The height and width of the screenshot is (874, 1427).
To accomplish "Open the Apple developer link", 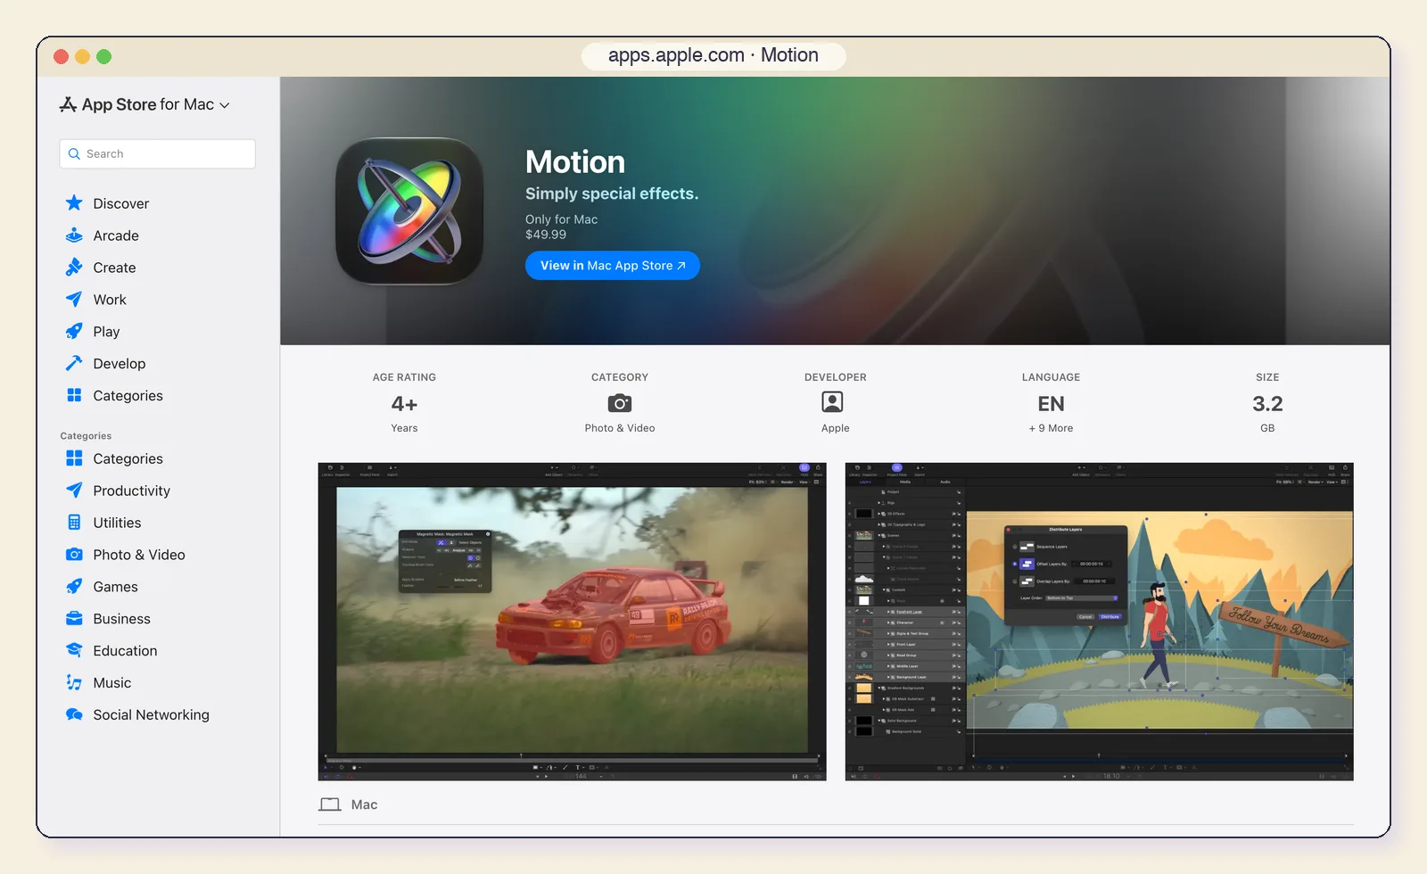I will coord(836,428).
